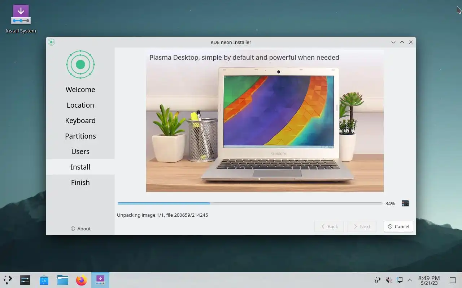Toggle the installation log view icon
Viewport: 462px width, 288px height.
point(405,203)
